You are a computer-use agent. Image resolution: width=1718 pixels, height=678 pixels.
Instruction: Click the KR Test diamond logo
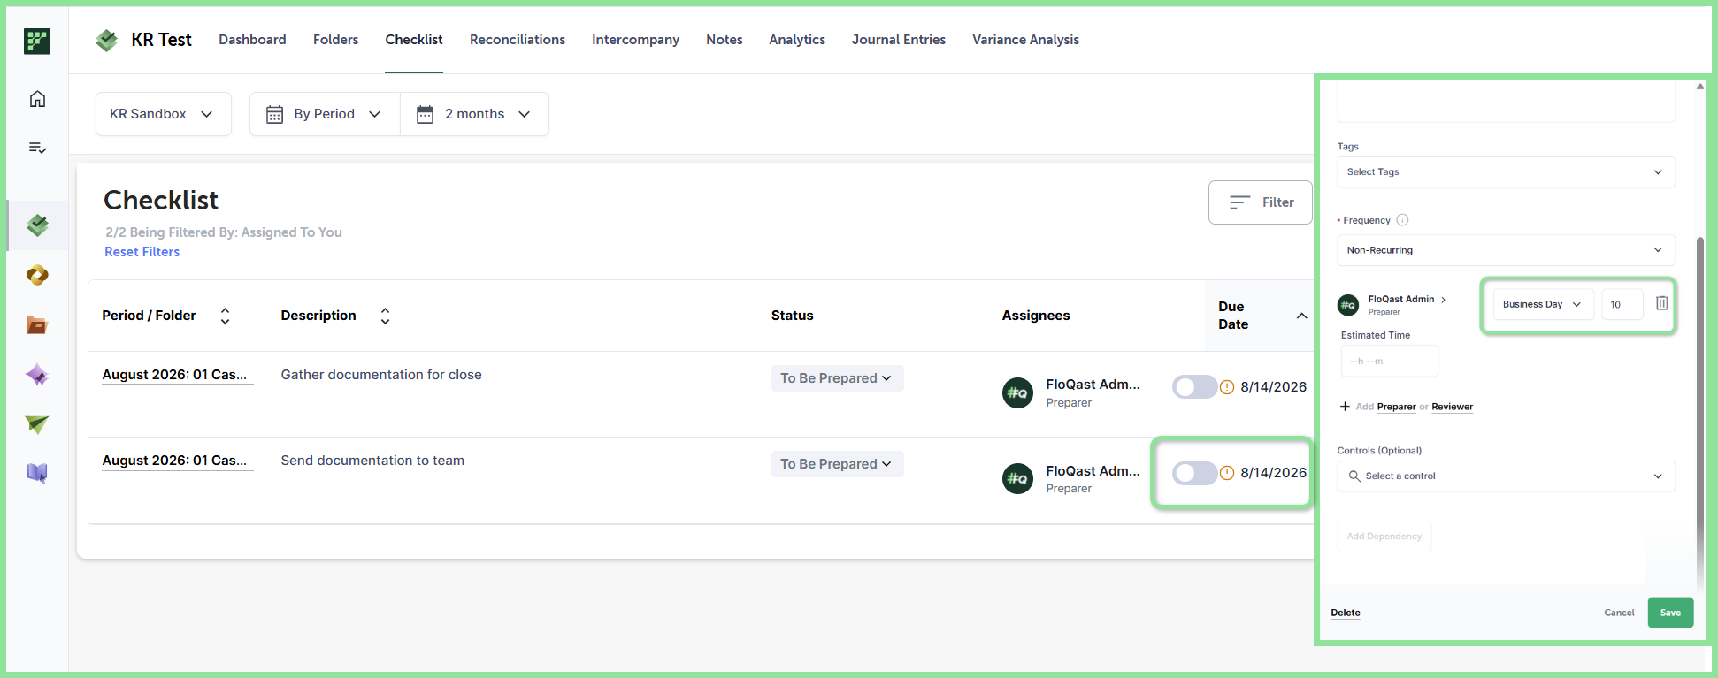(107, 40)
